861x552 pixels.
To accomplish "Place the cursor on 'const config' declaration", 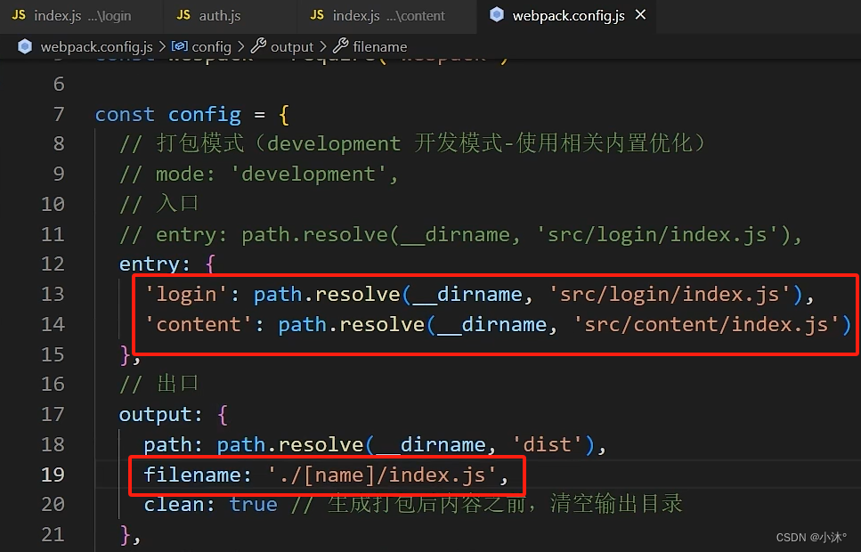I will point(168,115).
